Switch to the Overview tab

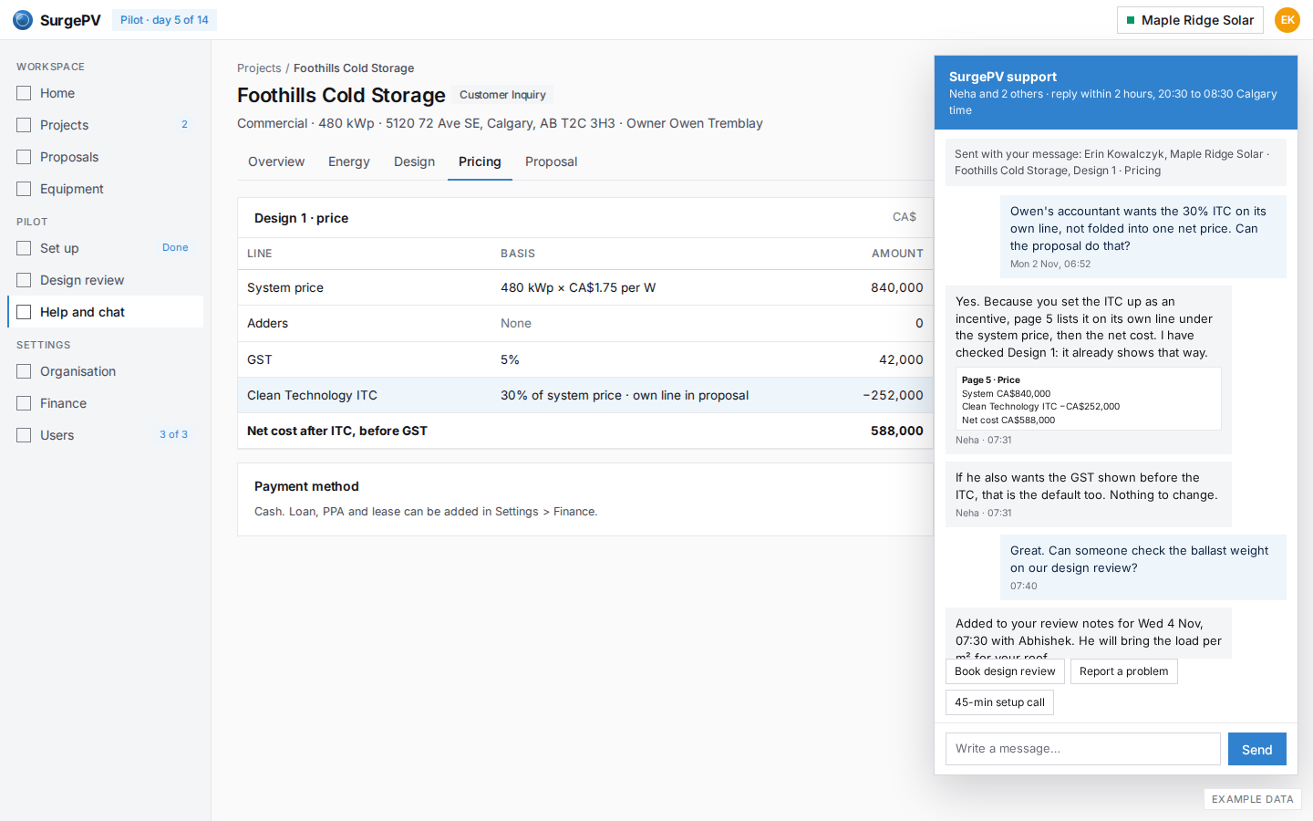pyautogui.click(x=276, y=161)
